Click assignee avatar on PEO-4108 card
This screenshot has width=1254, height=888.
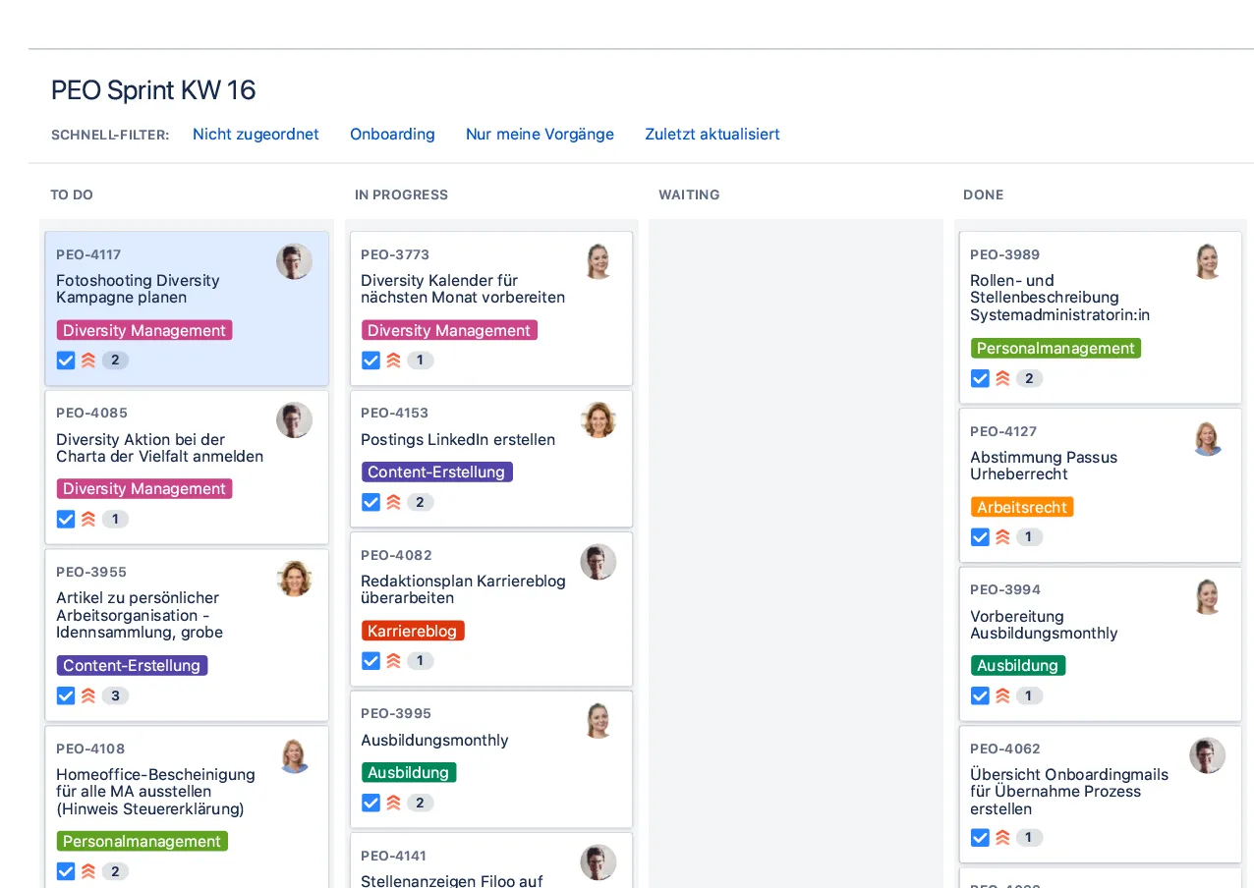click(x=294, y=756)
